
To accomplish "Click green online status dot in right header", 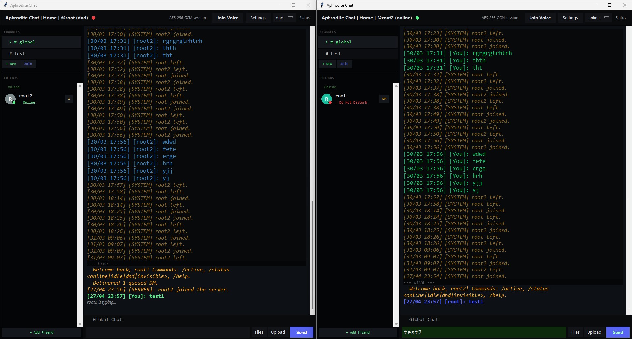I will (417, 18).
